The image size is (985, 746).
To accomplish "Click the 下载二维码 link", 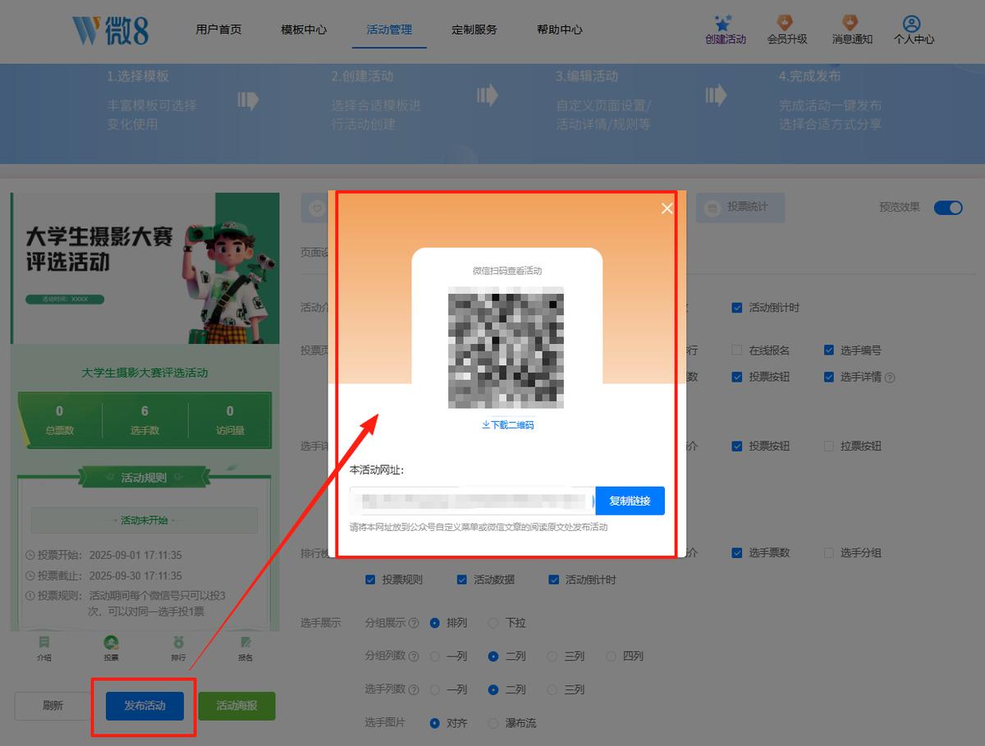I will [x=507, y=425].
